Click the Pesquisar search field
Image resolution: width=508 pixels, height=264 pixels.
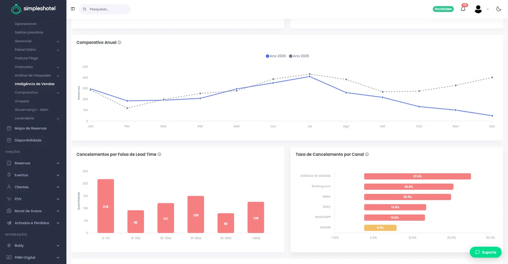tap(105, 9)
